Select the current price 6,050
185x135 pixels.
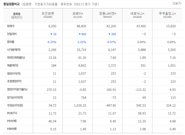(52, 26)
